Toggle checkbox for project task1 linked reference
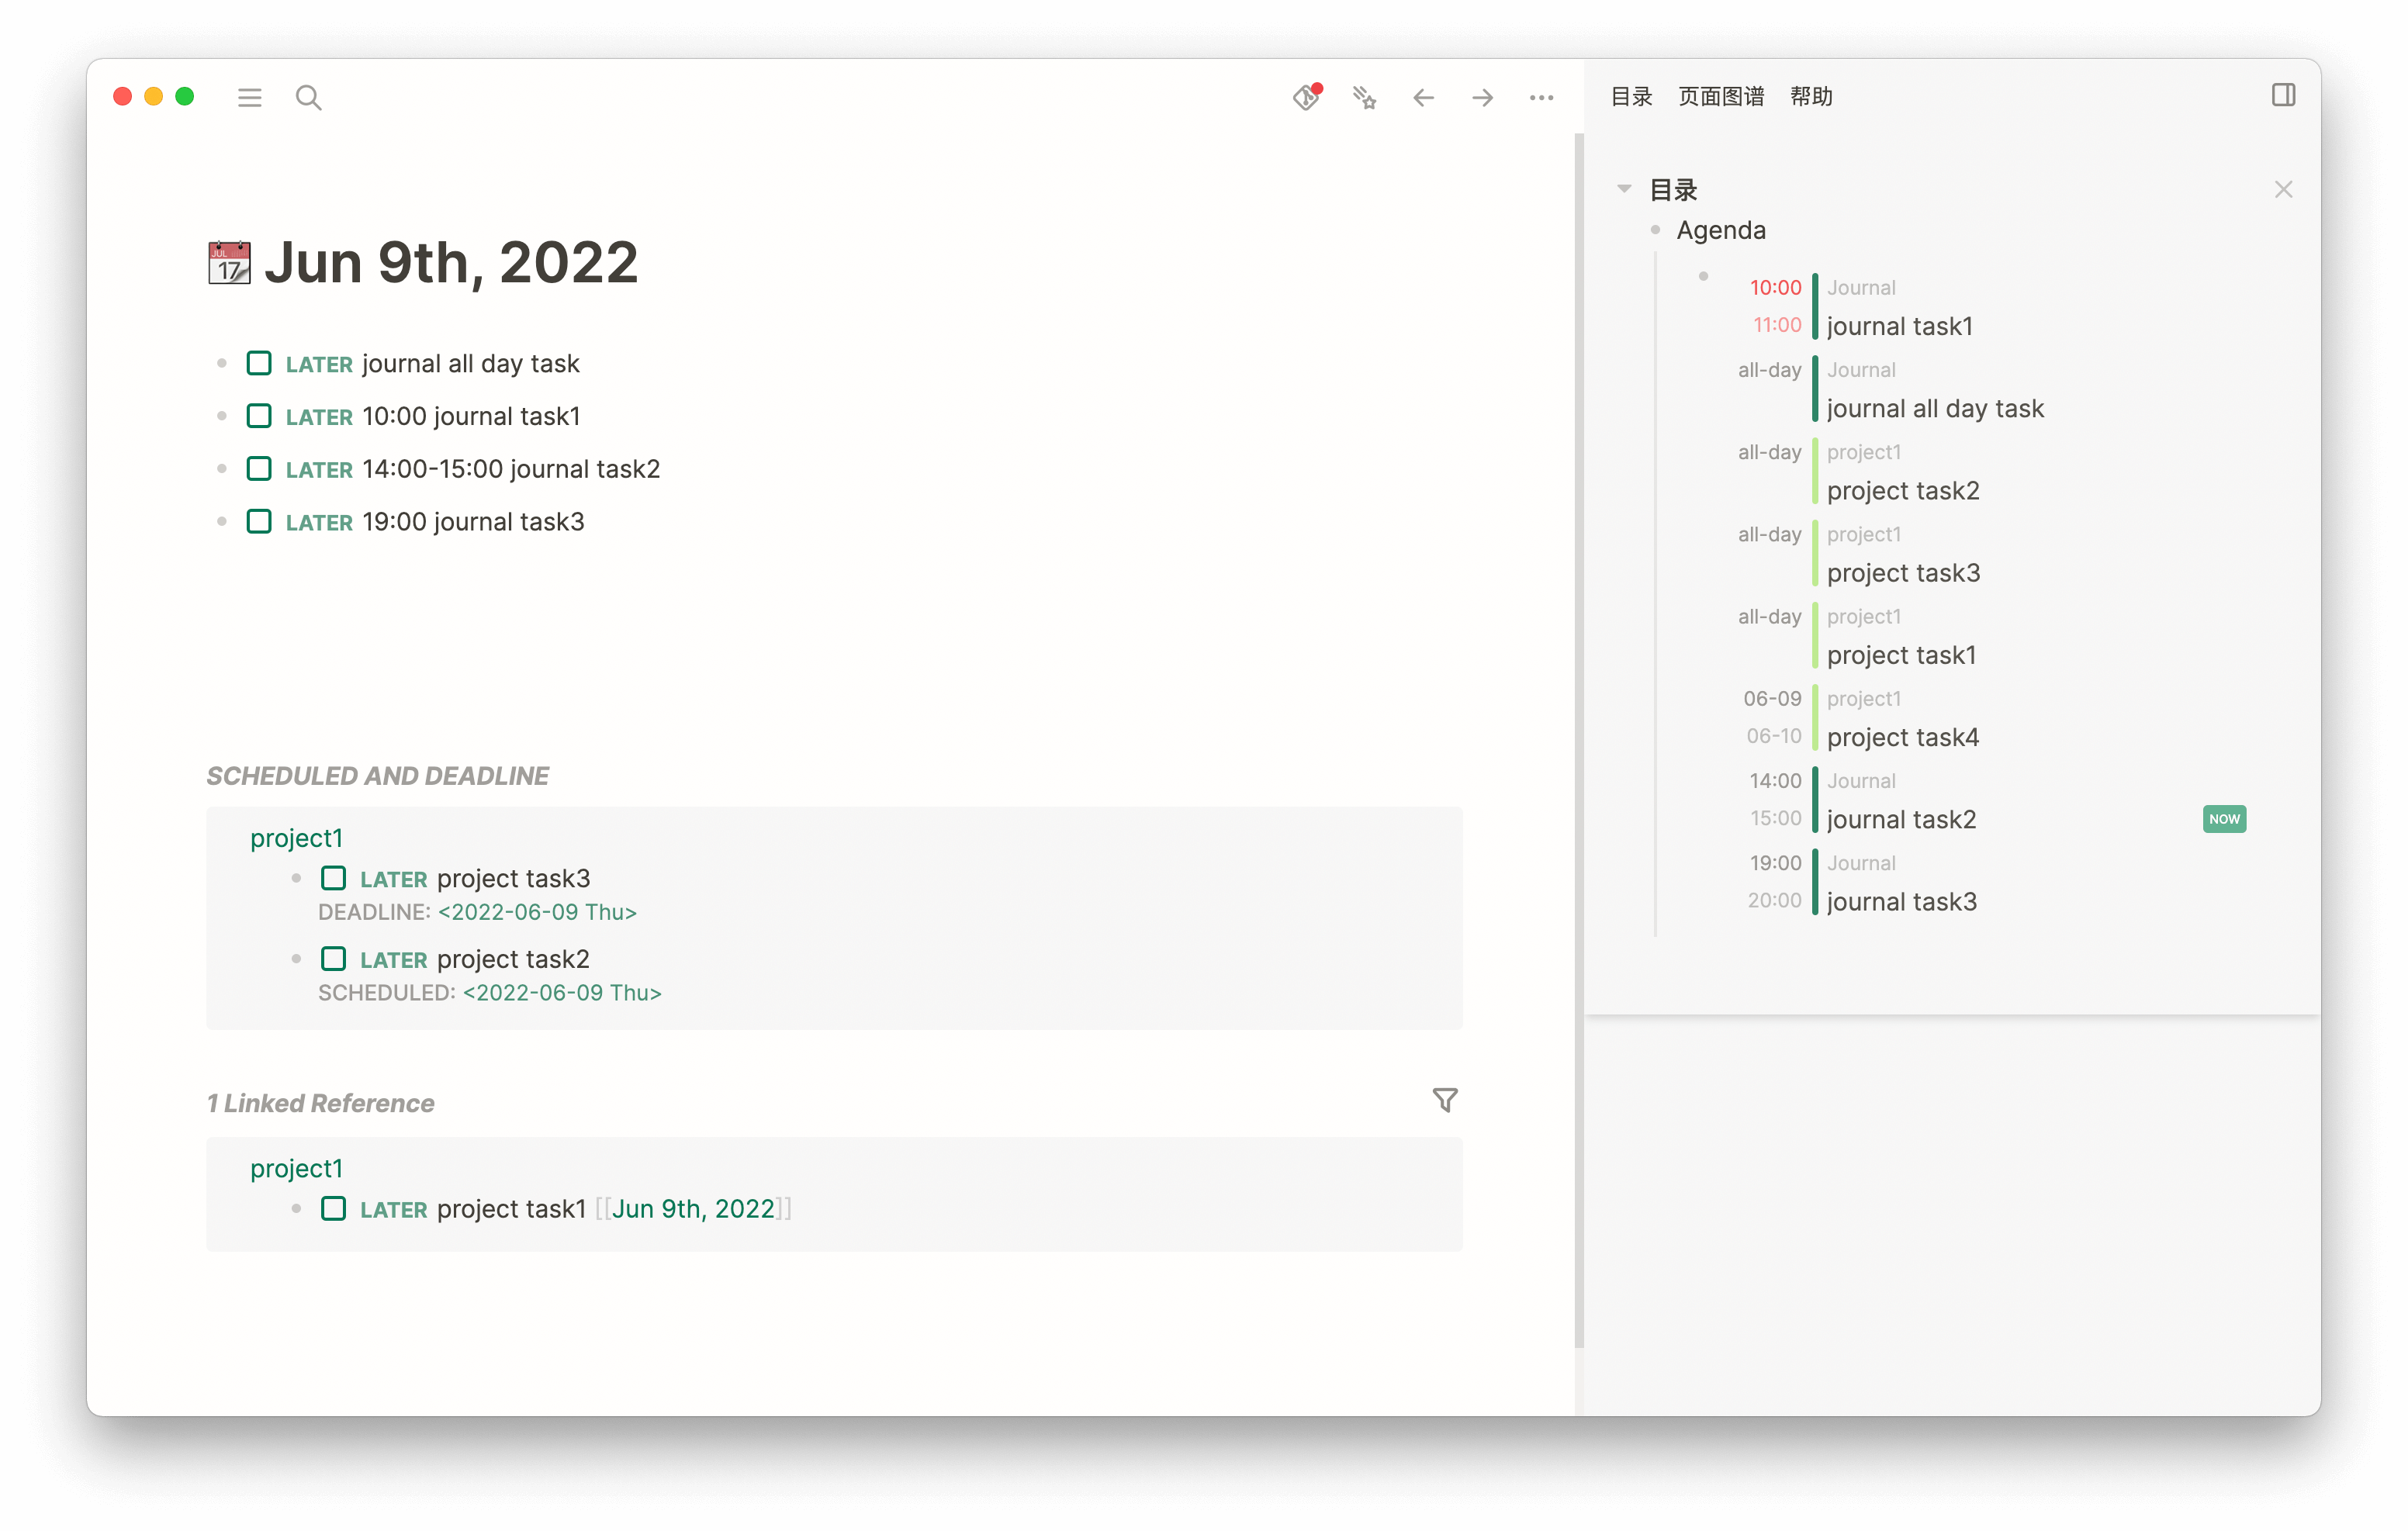 332,1208
